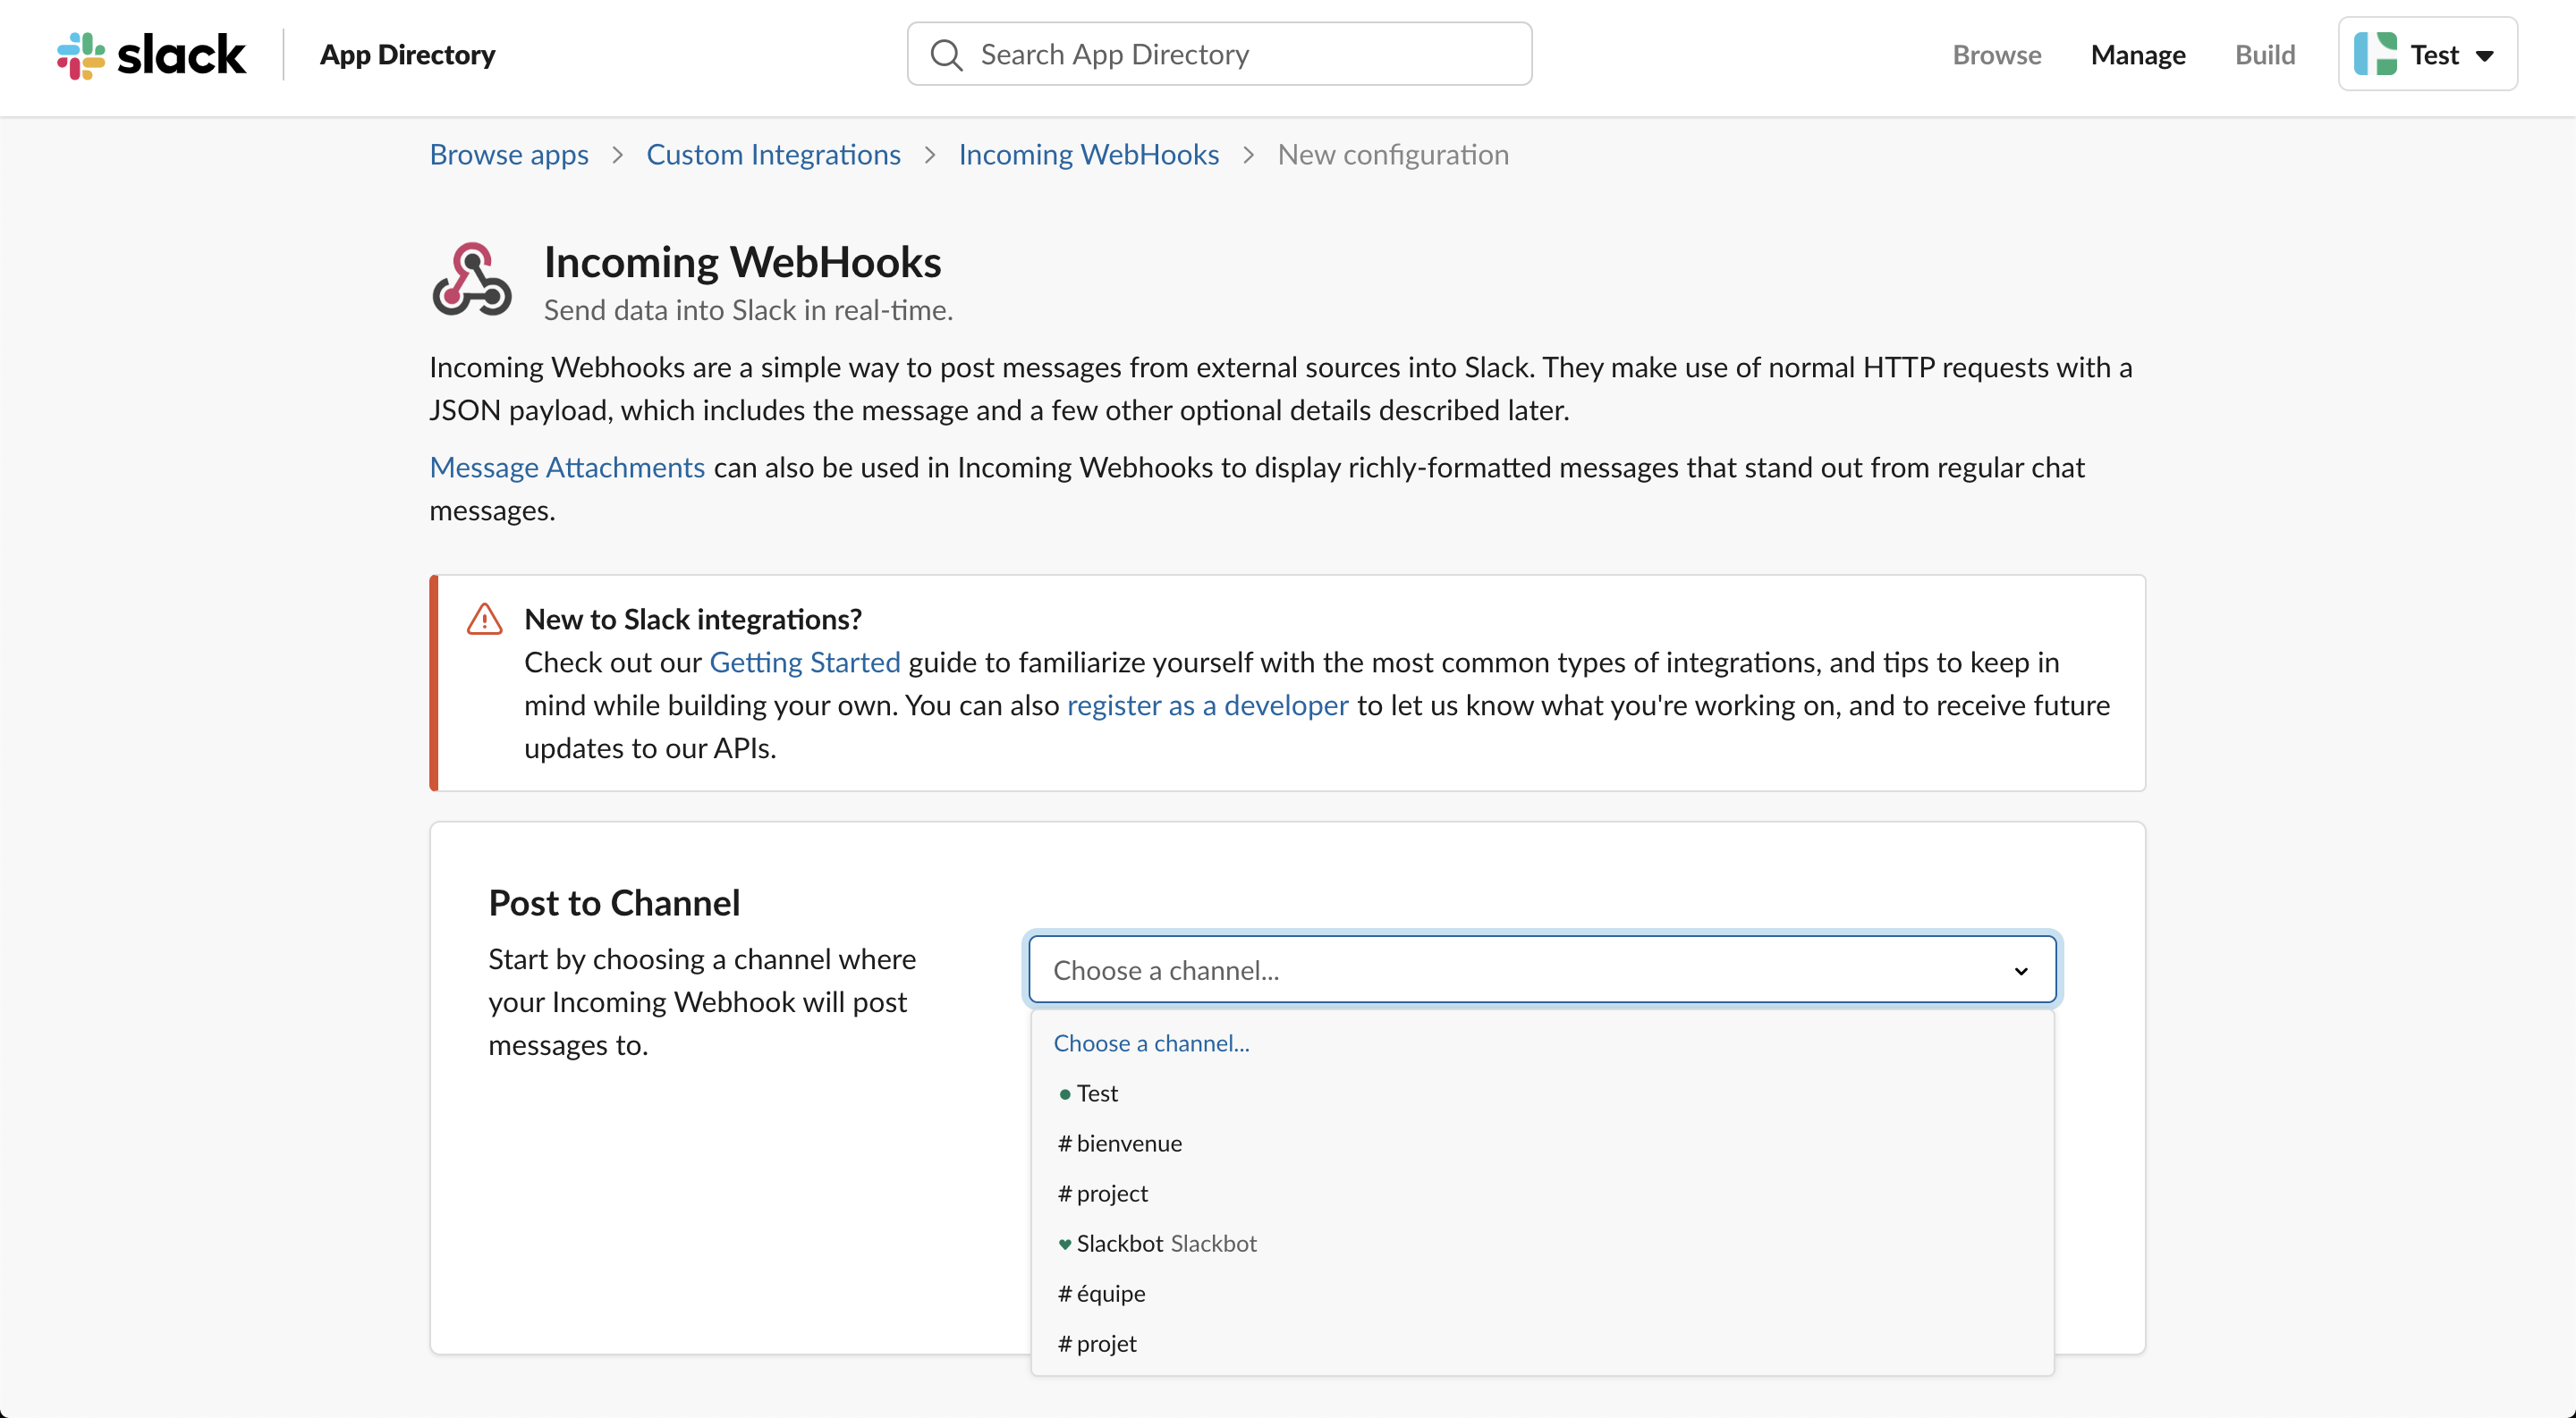The image size is (2576, 1418).
Task: Click the Custom Integrations breadcrumb
Action: pos(773,155)
